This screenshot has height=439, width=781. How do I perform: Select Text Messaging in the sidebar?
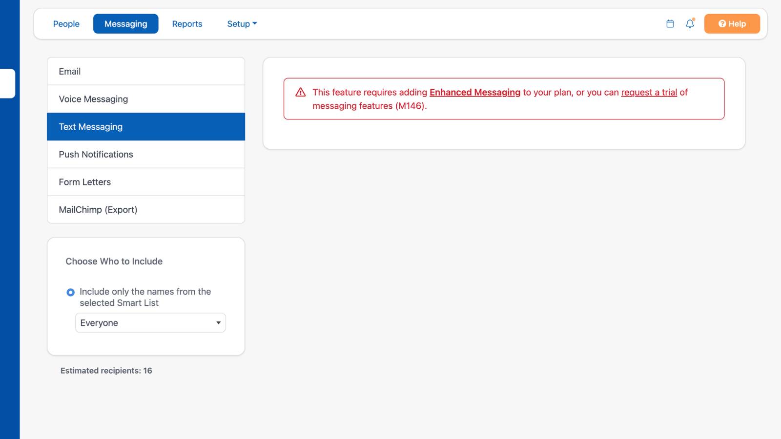point(146,127)
